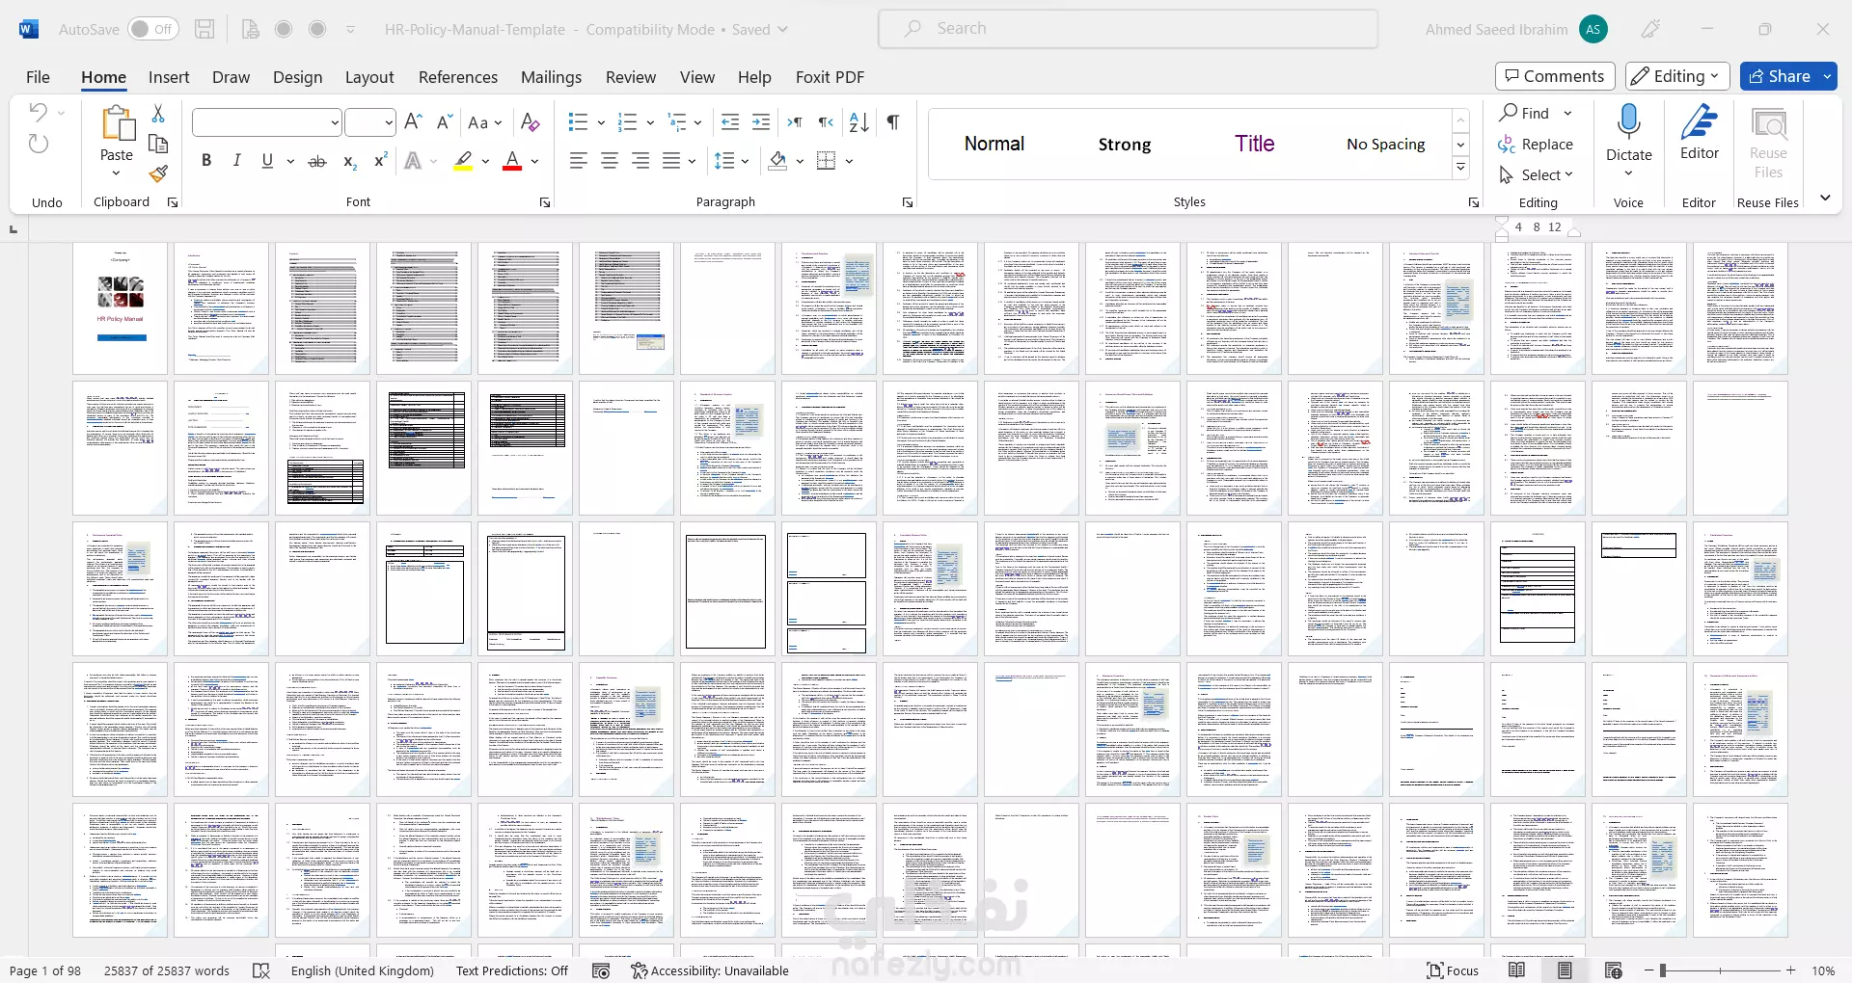Apply the Title style
This screenshot has height=983, width=1852.
tap(1255, 144)
